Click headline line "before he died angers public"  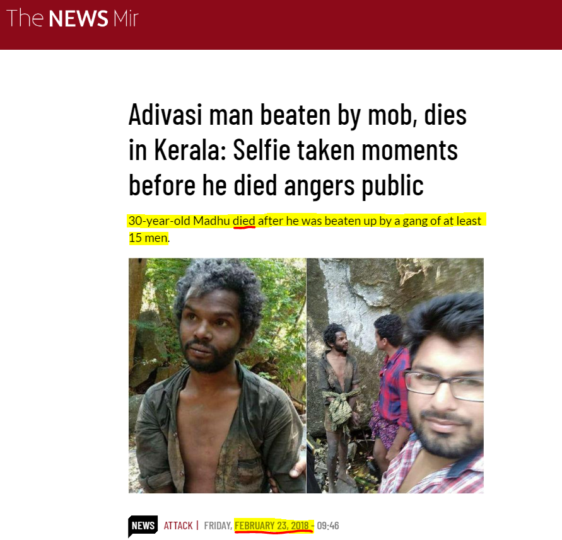276,185
